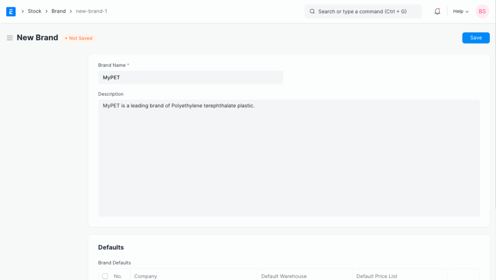
Task: Tick the select-all checkbox in Brand Defaults
Action: (x=105, y=276)
